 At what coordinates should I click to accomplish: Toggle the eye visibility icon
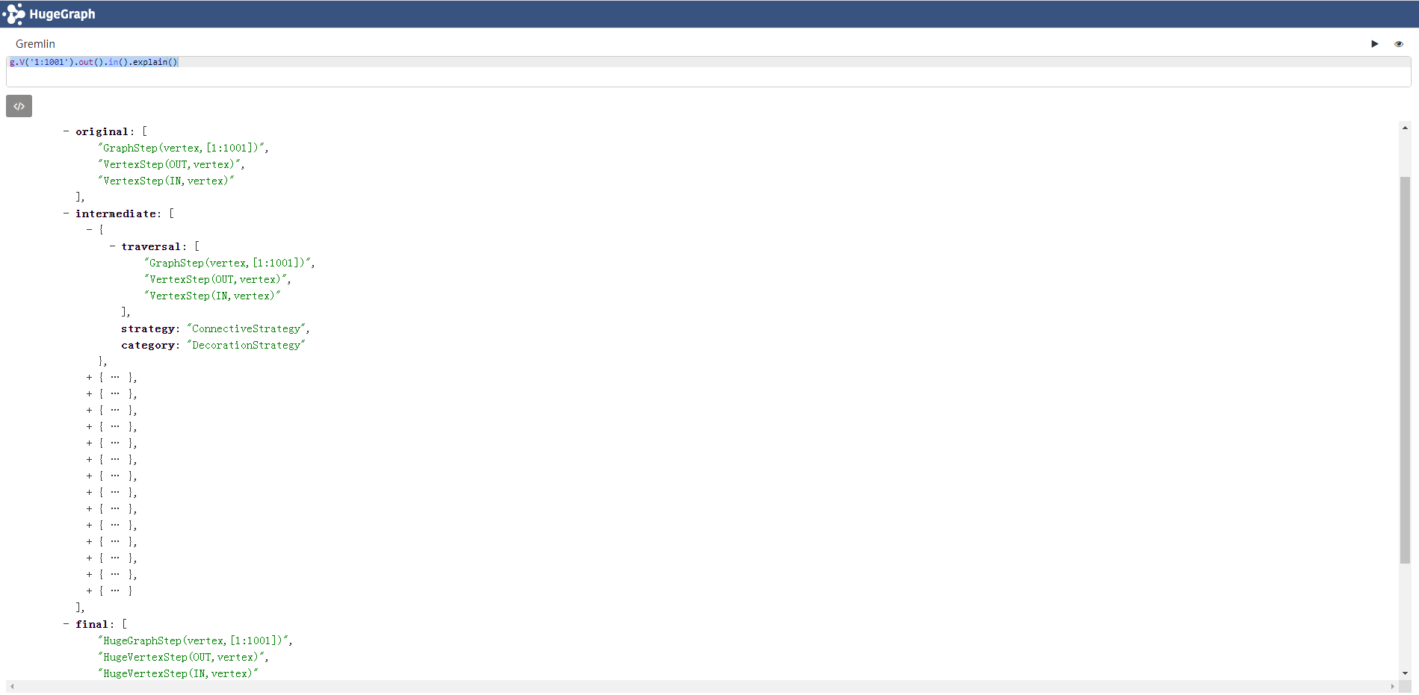1399,44
